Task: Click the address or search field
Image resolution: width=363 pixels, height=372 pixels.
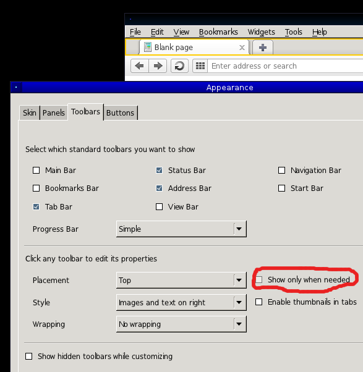Action: coord(285,66)
